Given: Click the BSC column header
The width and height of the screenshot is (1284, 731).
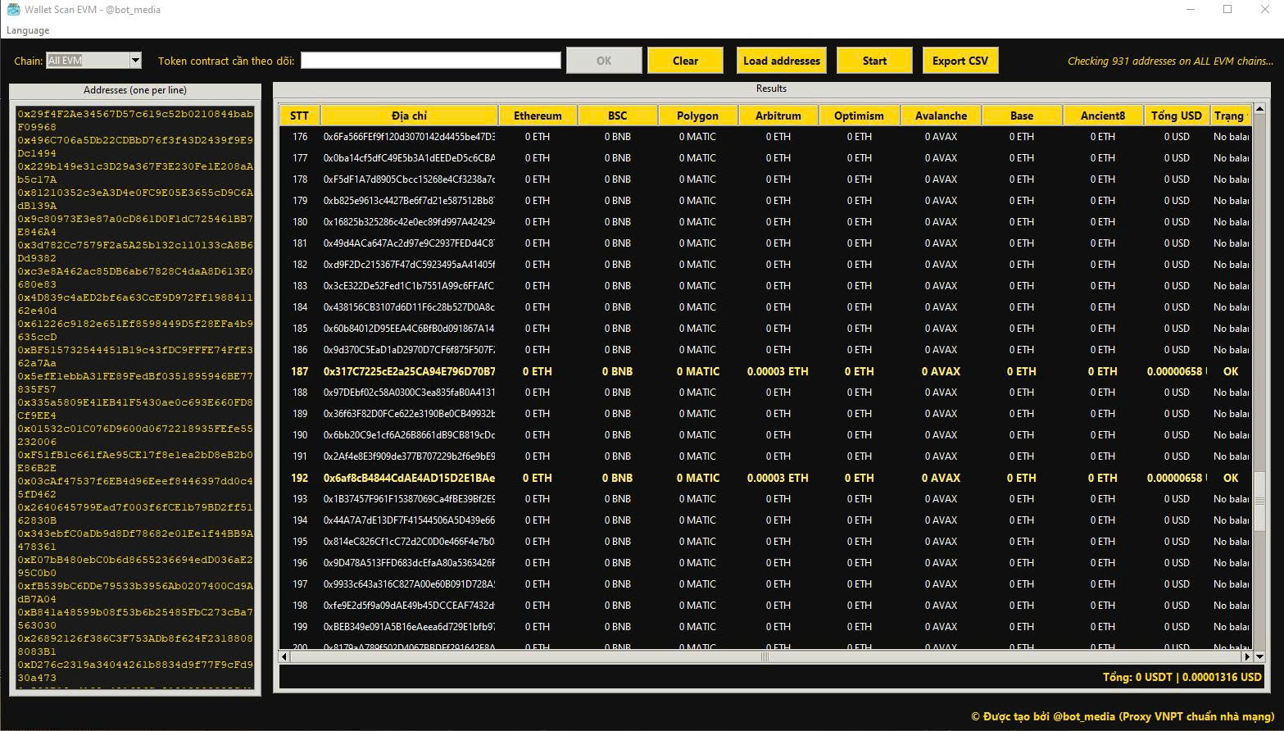Looking at the screenshot, I should [618, 116].
